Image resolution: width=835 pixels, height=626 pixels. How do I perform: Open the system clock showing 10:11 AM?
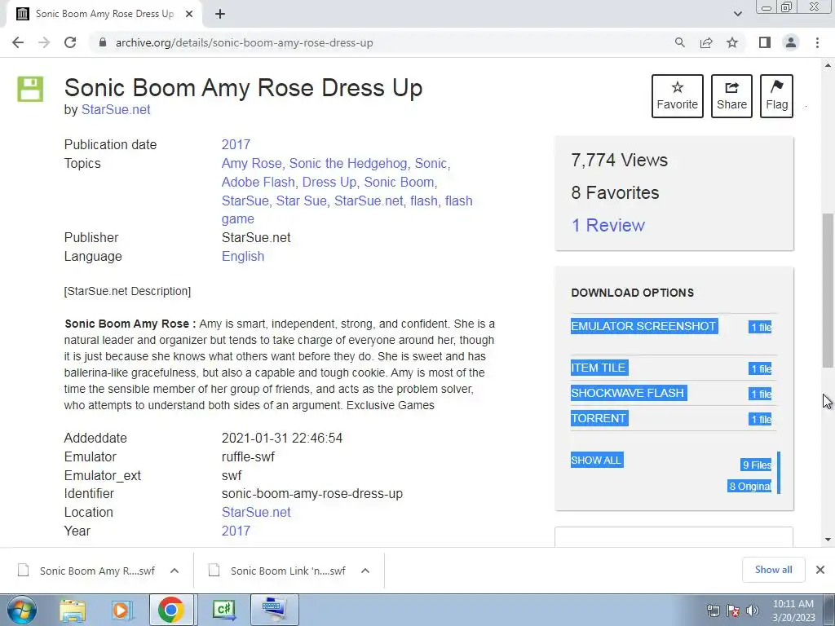tap(793, 611)
